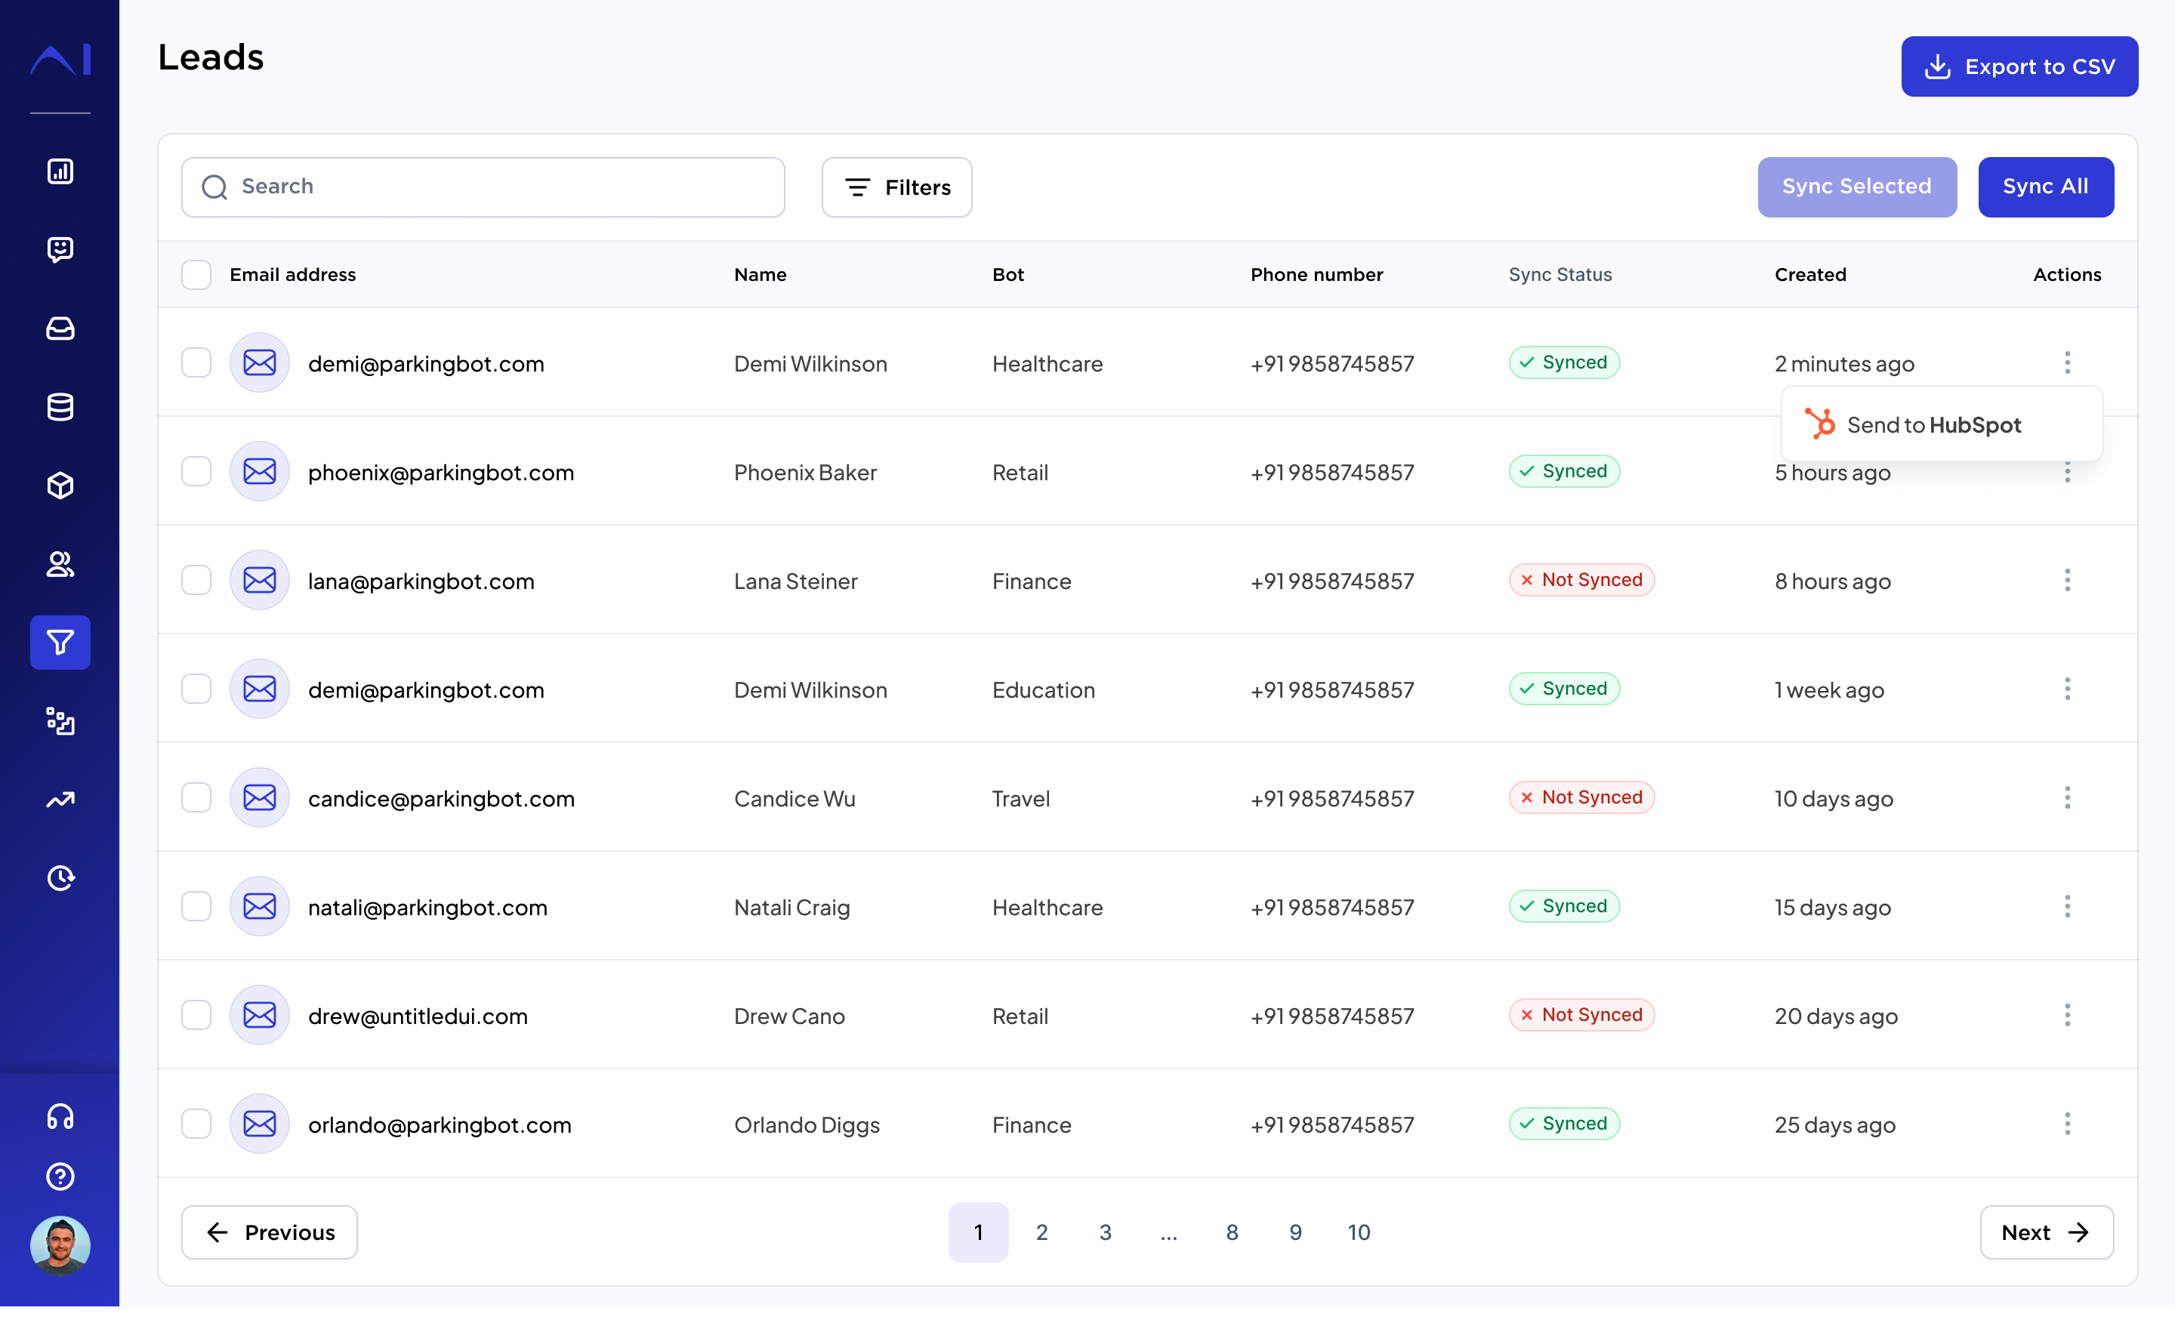This screenshot has height=1323, width=2175.
Task: Click envelope icon for orlando@parkingbot.com
Action: pyautogui.click(x=260, y=1124)
